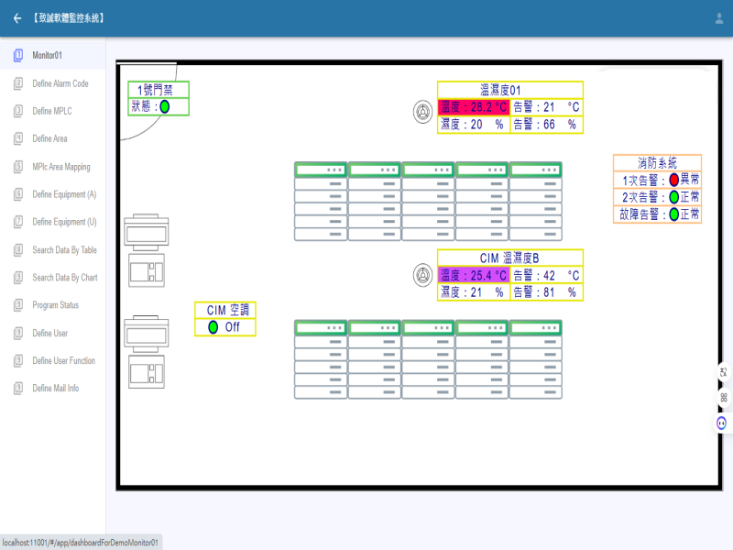Click the 濕度 : 20 % reading
Image resolution: width=733 pixels, height=550 pixels.
[x=474, y=125]
